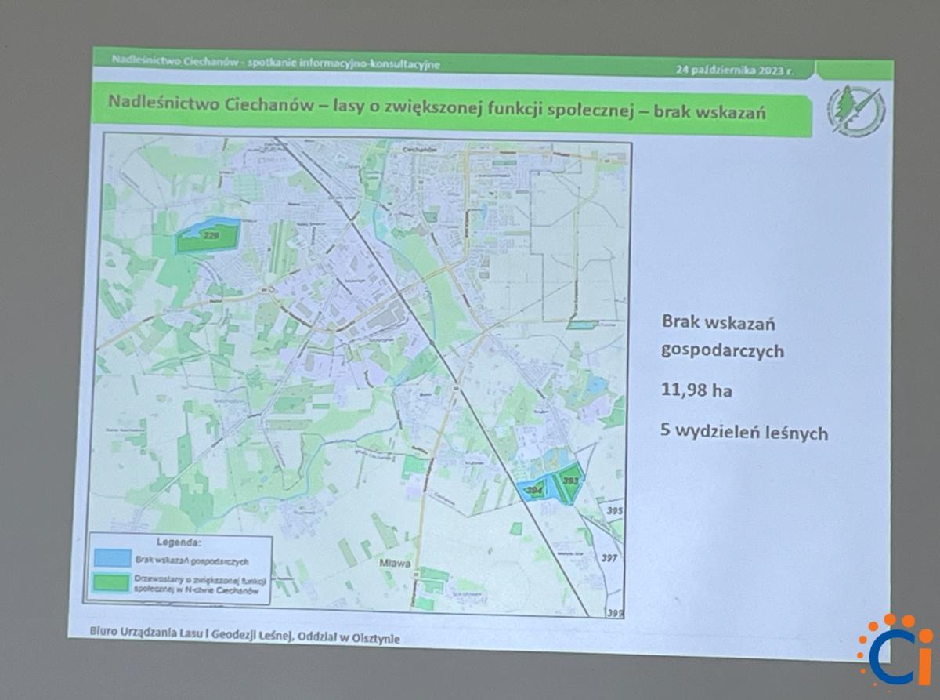Click the 'Legenda:' heading

tap(179, 542)
